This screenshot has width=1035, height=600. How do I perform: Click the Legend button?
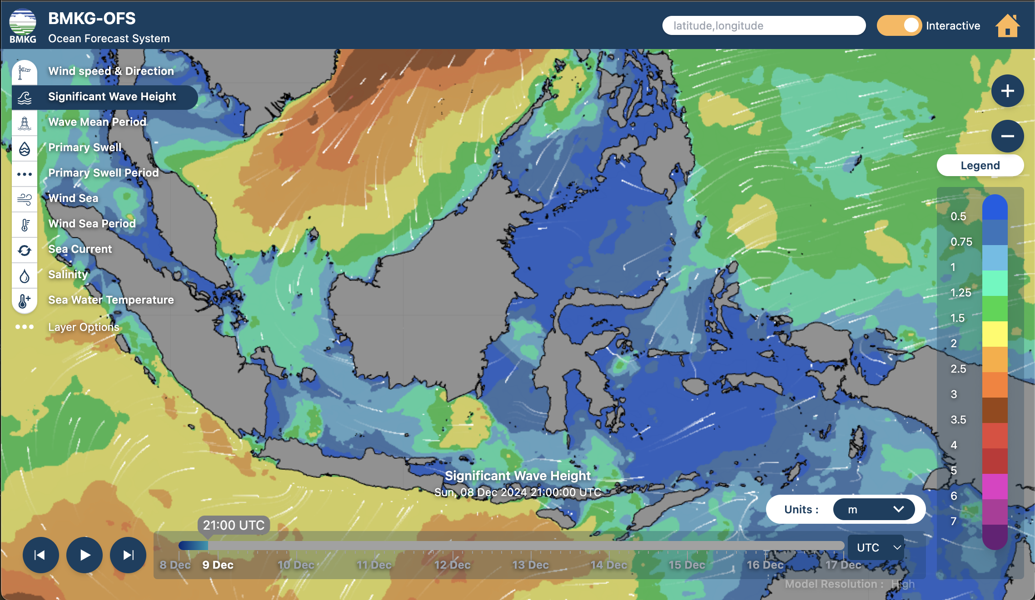(980, 165)
